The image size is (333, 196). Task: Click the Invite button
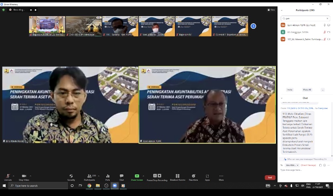tap(290, 90)
